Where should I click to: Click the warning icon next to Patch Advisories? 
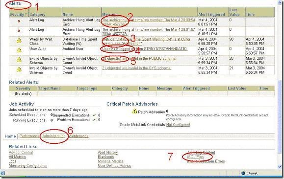click(x=134, y=111)
